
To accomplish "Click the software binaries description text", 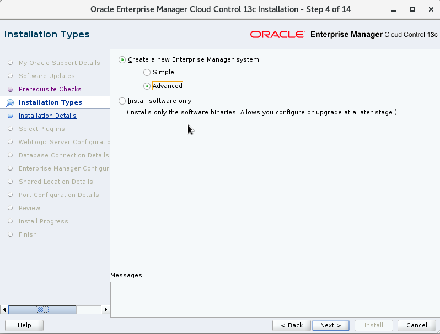I will pos(262,112).
